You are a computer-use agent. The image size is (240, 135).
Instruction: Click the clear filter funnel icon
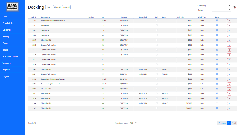234,7
